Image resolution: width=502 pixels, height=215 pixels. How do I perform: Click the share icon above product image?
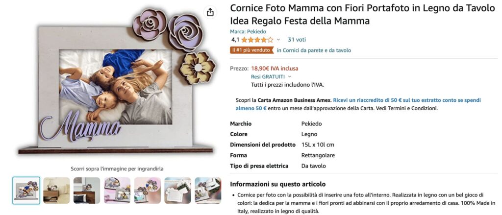[210, 12]
